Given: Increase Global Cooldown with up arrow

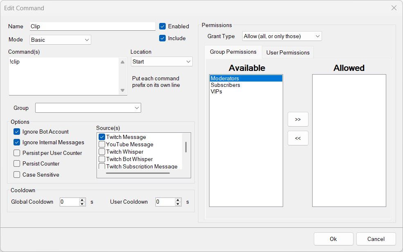Looking at the screenshot, I should pyautogui.click(x=82, y=200).
